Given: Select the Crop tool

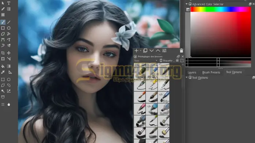Looking at the screenshot, I should pyautogui.click(x=3, y=53).
